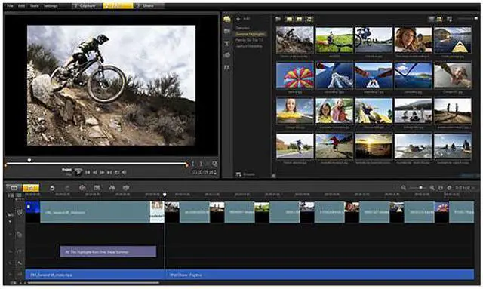This screenshot has height=289, width=483.
Task: Set Mark-out with the right bracket
Action: point(201,164)
